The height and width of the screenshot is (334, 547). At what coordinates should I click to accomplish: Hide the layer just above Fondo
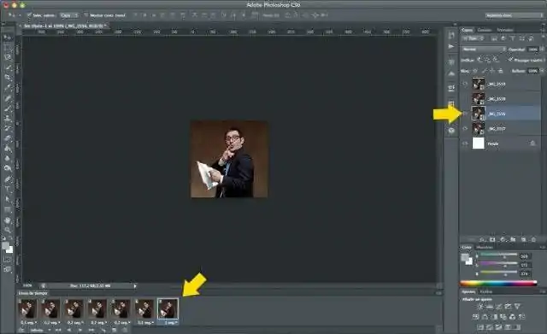point(465,129)
